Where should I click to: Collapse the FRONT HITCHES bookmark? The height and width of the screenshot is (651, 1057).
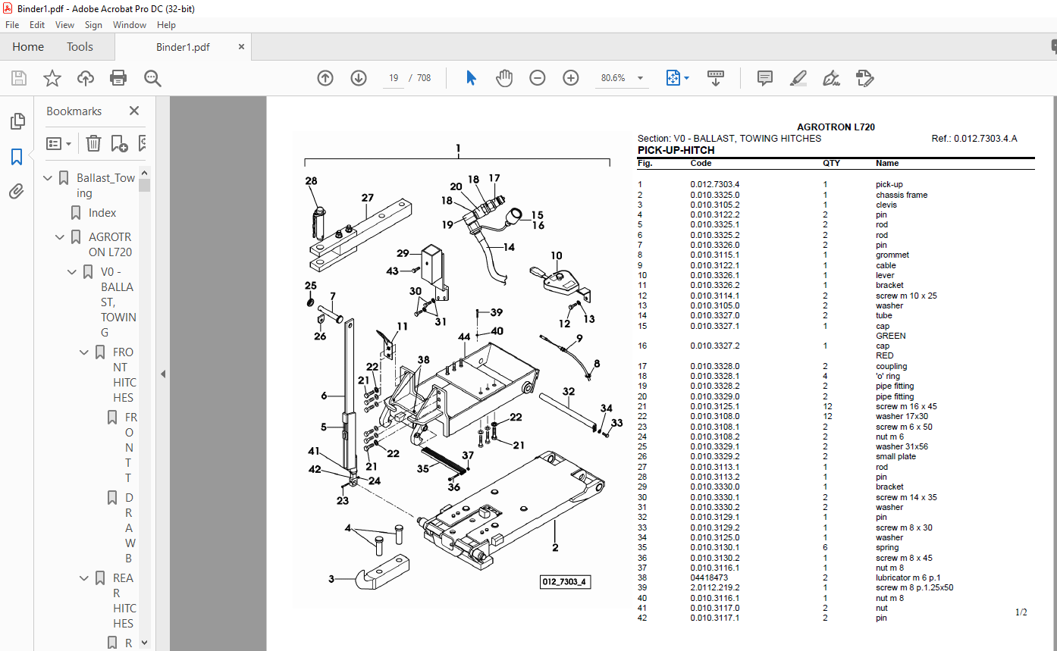coord(84,352)
